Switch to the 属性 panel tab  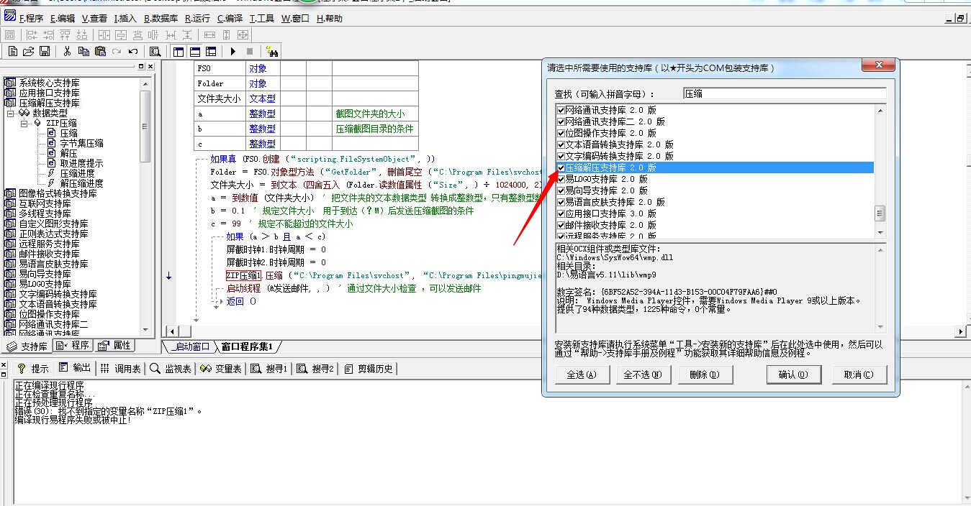[x=114, y=346]
